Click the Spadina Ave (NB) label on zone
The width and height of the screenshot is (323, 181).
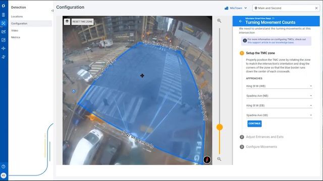(138, 140)
